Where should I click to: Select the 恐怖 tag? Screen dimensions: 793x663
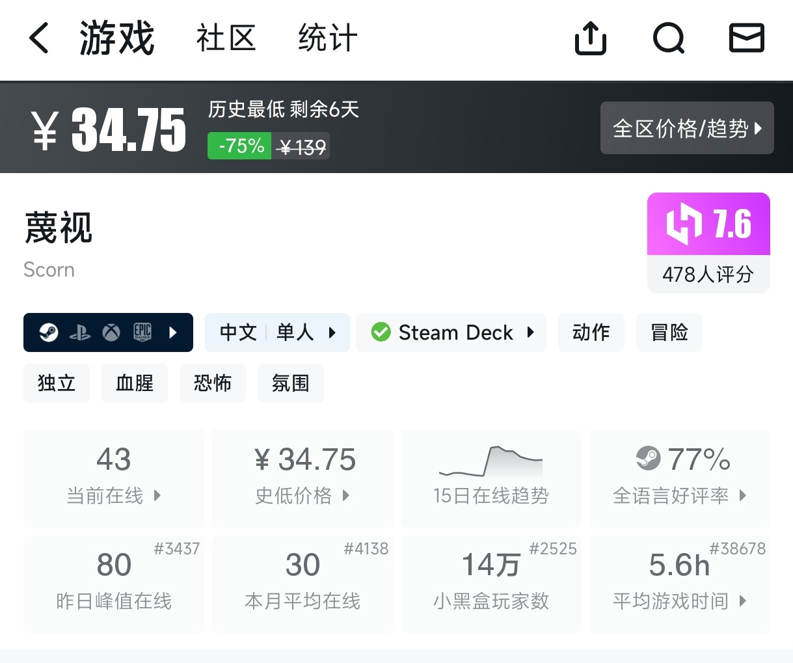tap(213, 383)
